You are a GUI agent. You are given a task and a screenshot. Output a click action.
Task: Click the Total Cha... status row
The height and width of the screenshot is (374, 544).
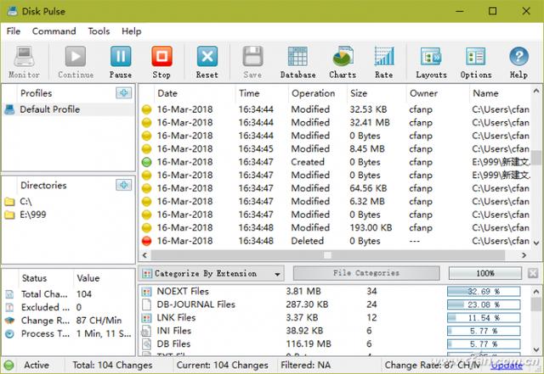coord(68,294)
